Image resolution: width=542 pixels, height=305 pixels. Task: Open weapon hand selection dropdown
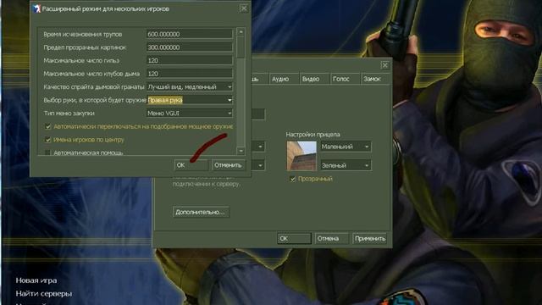(x=190, y=100)
